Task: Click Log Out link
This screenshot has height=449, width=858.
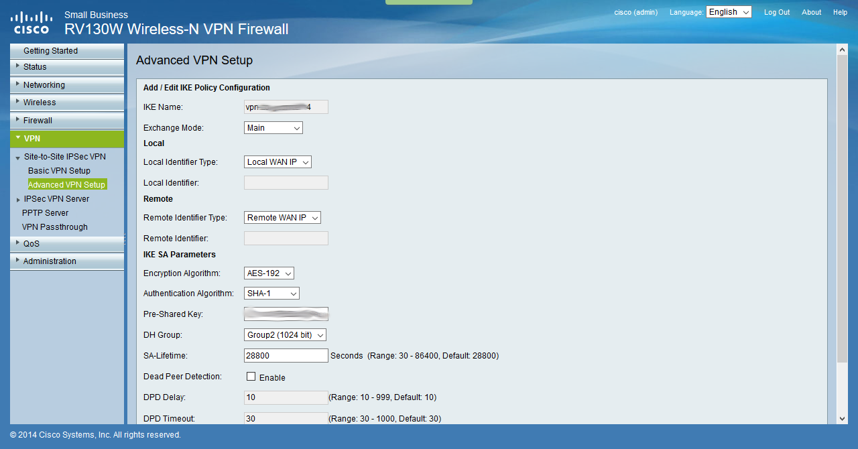Action: [777, 12]
